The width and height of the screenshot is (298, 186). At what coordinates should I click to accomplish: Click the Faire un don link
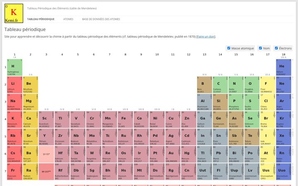pyautogui.click(x=206, y=37)
